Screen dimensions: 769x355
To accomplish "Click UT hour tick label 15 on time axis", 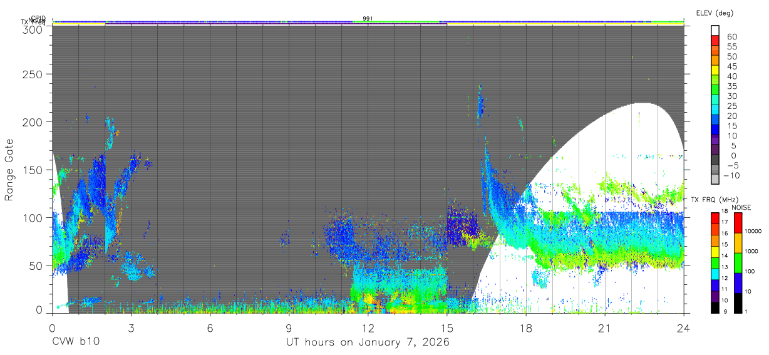I will (x=447, y=328).
